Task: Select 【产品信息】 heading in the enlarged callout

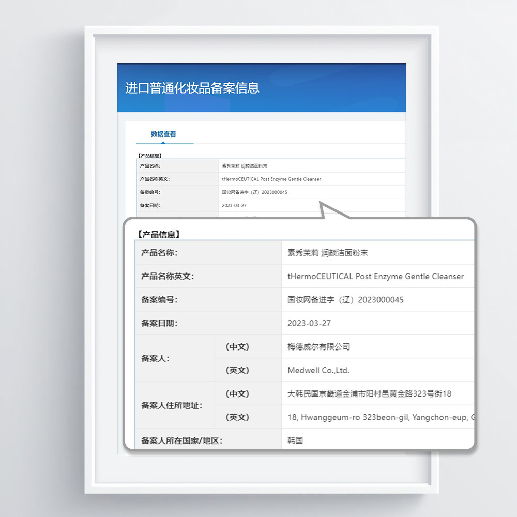Action: point(159,234)
